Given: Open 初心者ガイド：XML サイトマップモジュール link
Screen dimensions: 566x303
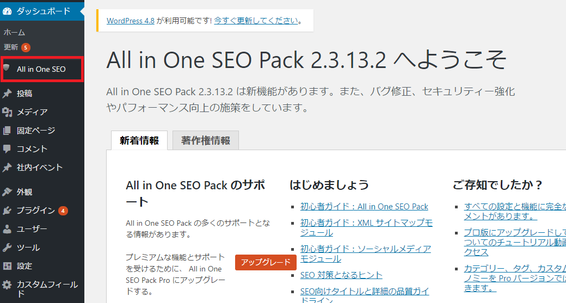Looking at the screenshot, I should click(366, 227).
